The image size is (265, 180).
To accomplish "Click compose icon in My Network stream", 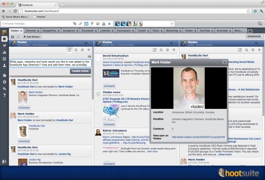I will click(x=69, y=50).
